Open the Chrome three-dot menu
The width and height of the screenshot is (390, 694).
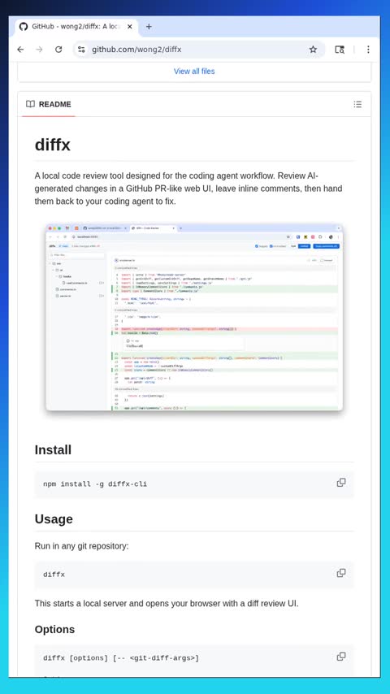click(368, 50)
